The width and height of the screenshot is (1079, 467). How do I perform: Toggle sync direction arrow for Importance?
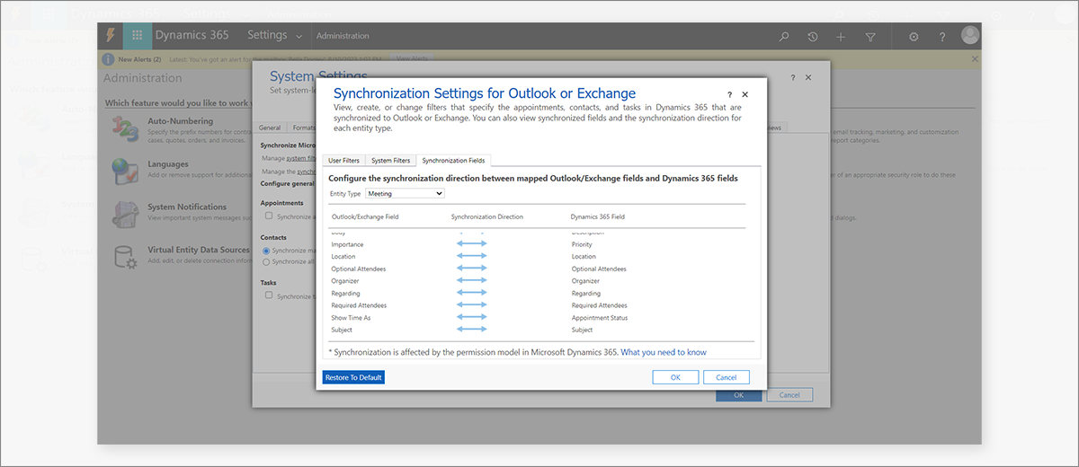[x=472, y=244]
